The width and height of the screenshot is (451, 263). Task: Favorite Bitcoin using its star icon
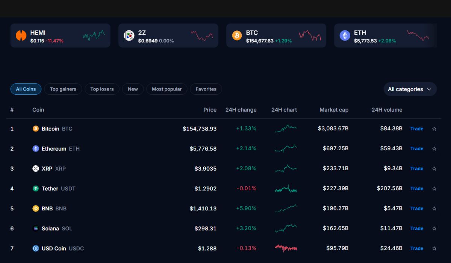coord(434,128)
